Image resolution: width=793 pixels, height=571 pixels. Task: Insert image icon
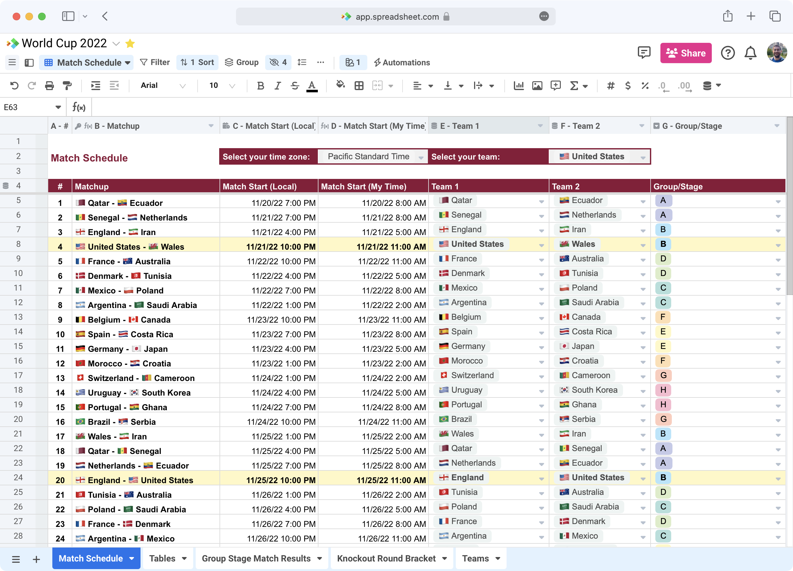click(537, 85)
